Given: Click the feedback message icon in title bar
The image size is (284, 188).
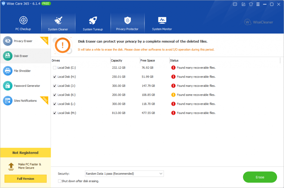Looking at the screenshot, I should pos(235,4).
